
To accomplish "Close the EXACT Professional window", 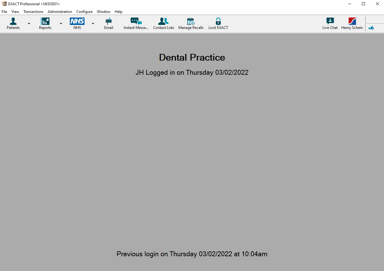I will tap(377, 4).
